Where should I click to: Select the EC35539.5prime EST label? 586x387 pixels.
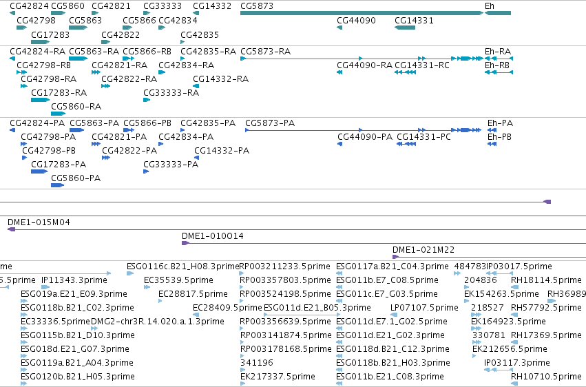point(178,280)
